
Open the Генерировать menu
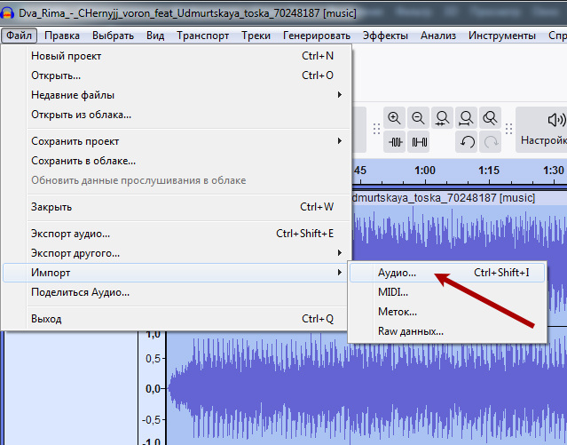pyautogui.click(x=317, y=36)
